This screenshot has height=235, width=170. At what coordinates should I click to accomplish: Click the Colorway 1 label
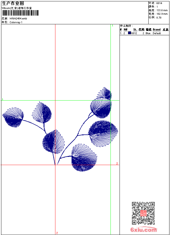(x=16, y=22)
